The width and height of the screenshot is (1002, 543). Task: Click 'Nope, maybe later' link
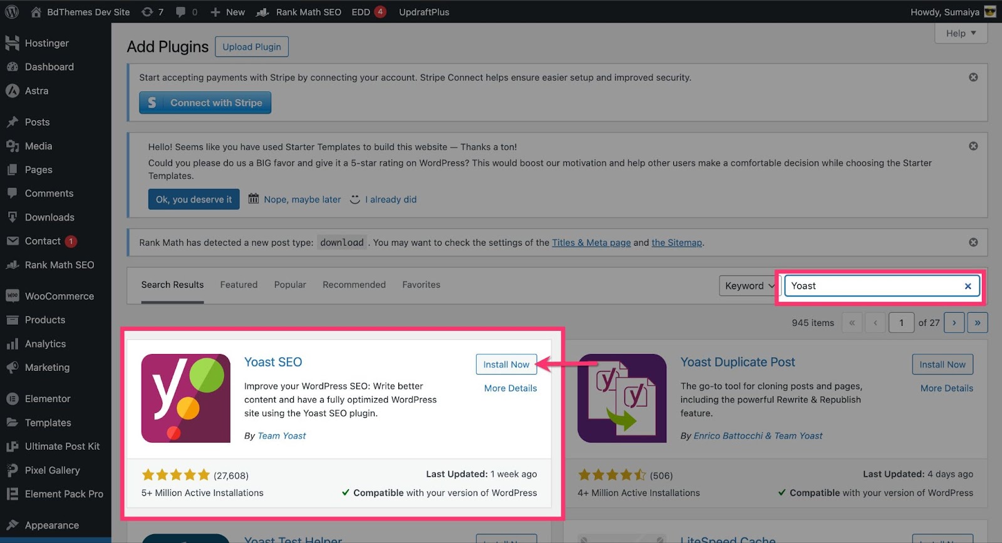302,200
